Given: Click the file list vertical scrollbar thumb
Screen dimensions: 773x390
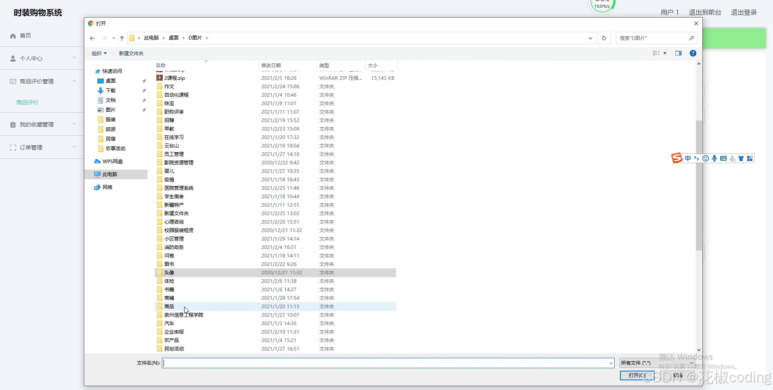Looking at the screenshot, I should click(699, 185).
